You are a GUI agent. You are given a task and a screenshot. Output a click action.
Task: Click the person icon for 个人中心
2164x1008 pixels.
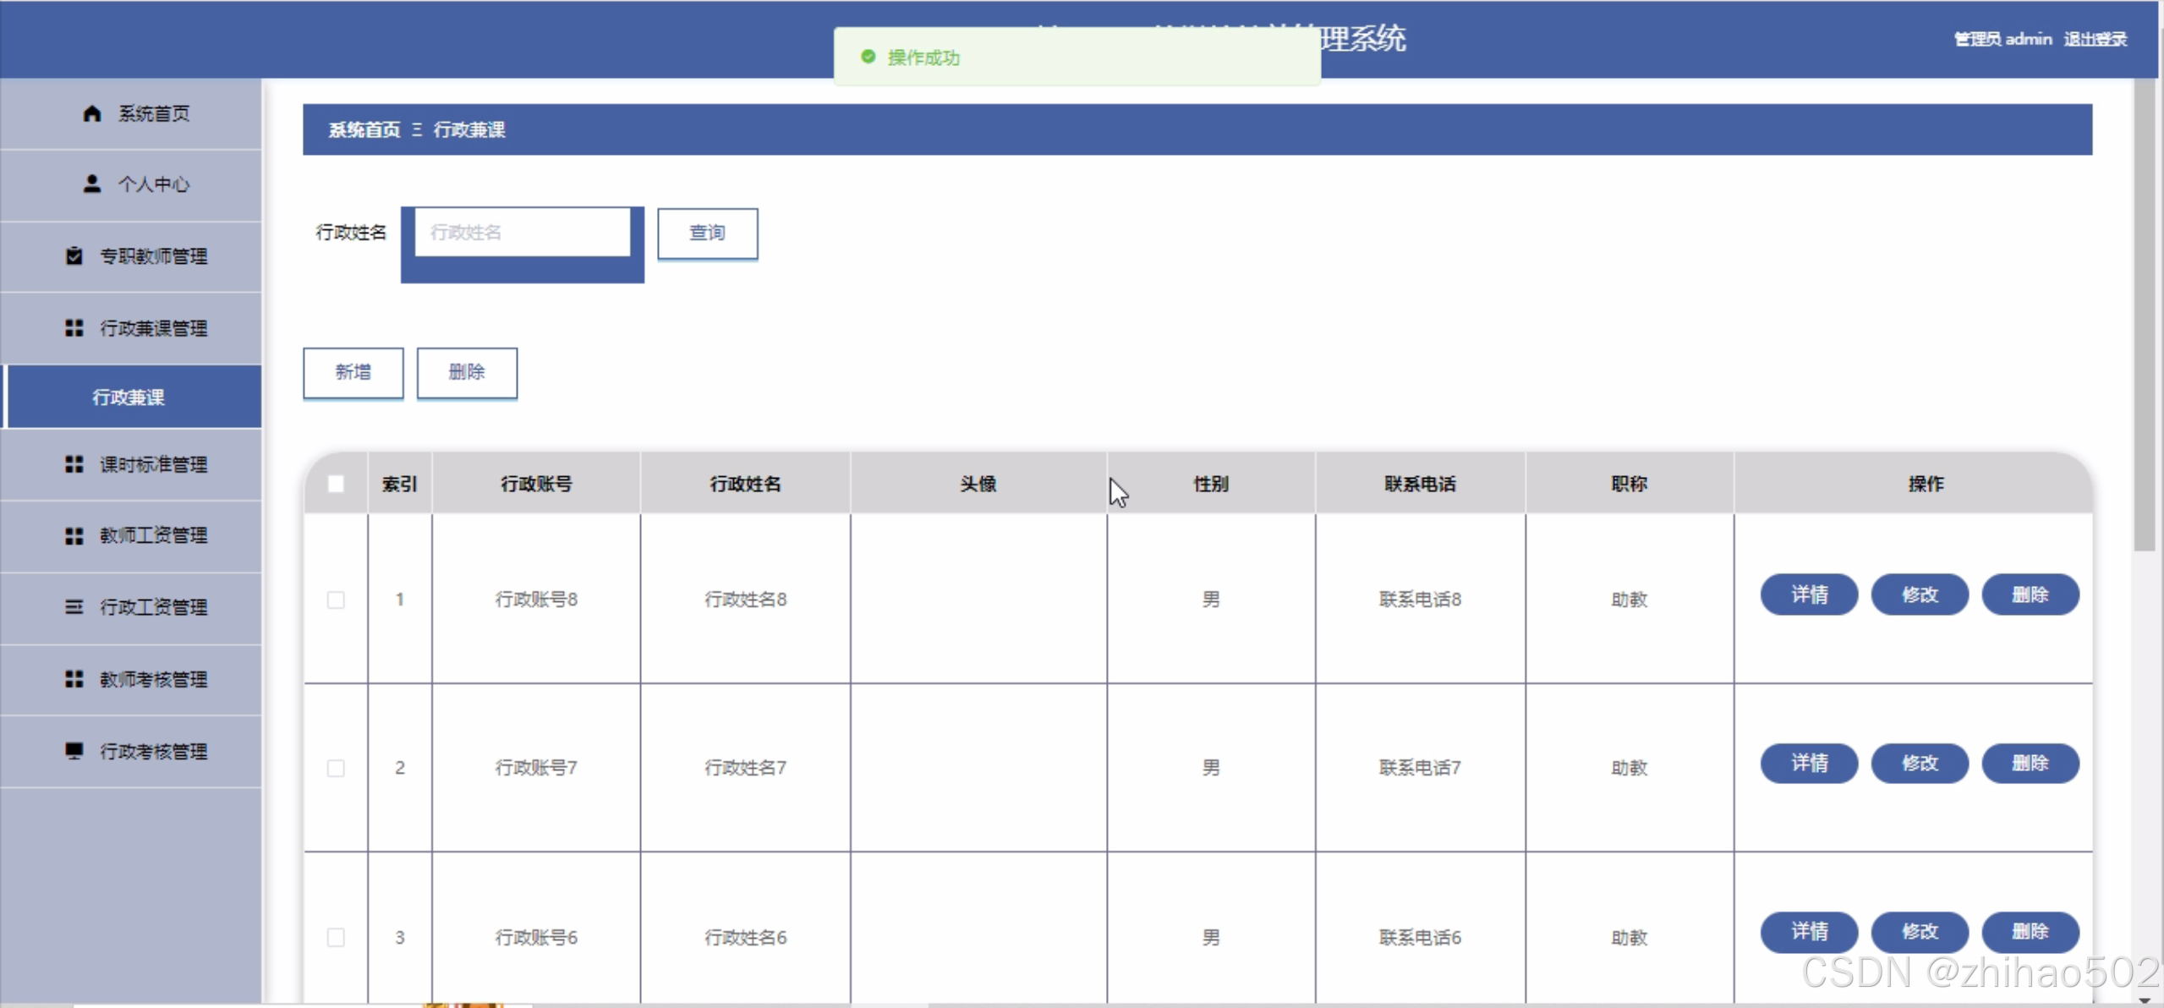tap(92, 184)
